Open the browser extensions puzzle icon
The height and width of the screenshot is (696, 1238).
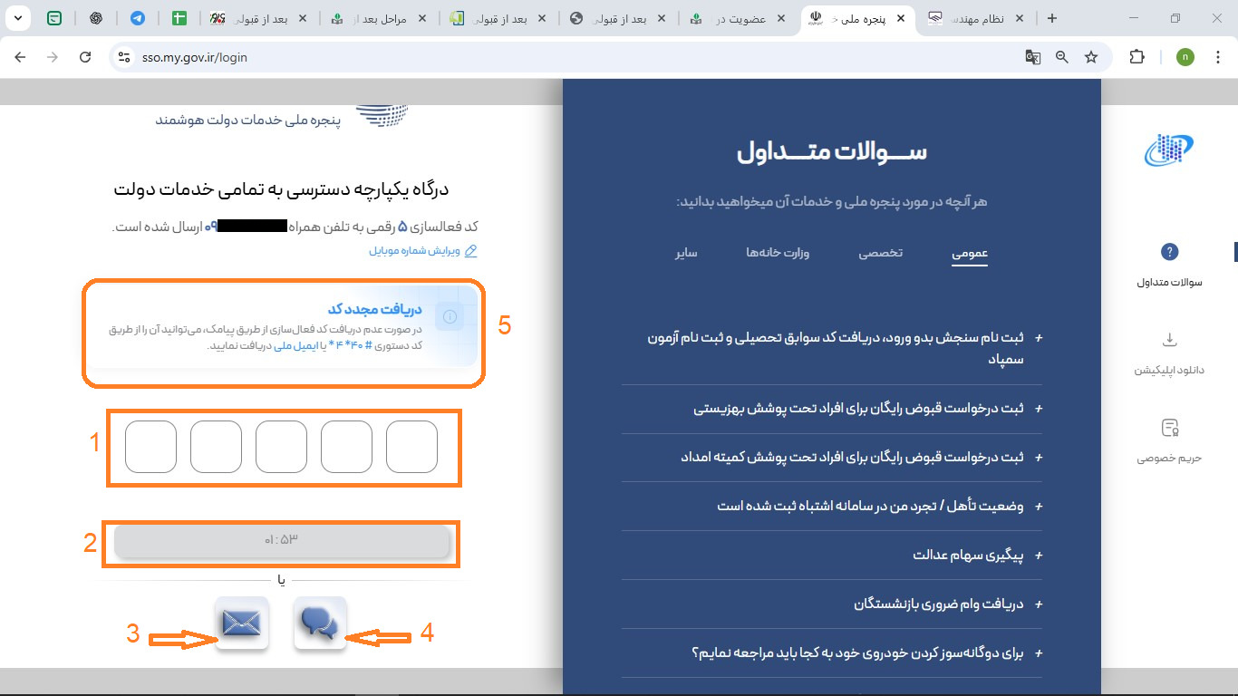pos(1136,56)
